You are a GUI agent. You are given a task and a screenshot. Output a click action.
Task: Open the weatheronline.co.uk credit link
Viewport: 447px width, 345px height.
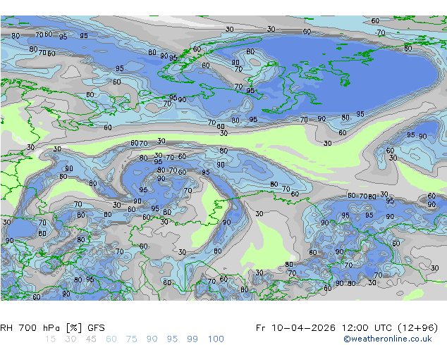pyautogui.click(x=388, y=339)
